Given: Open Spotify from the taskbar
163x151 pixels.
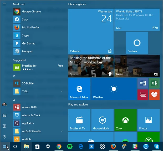Looking at the screenshot, I should click(70, 147).
